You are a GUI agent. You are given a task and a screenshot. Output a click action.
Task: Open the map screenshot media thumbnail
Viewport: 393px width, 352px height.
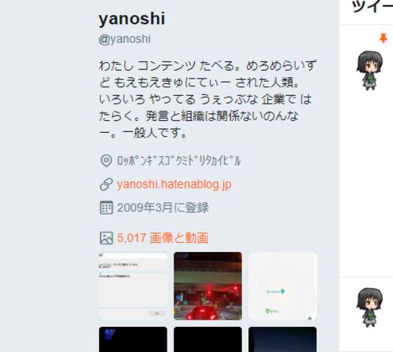pyautogui.click(x=282, y=286)
